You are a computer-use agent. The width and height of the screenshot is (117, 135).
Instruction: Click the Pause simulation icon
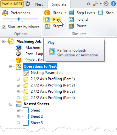[71, 26]
